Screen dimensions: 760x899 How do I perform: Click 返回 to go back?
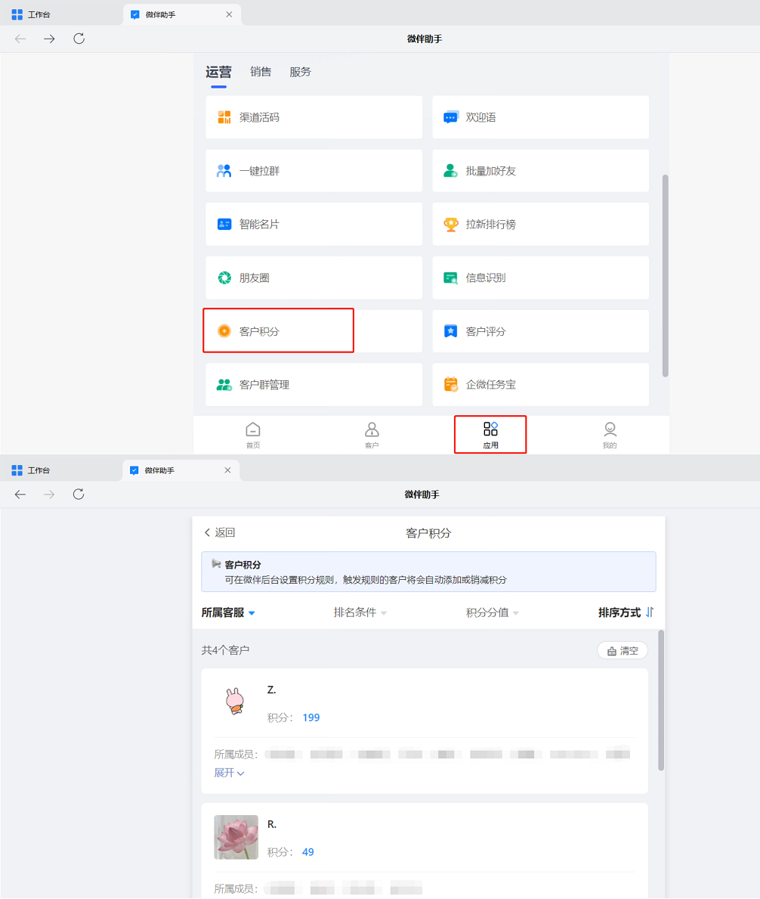pyautogui.click(x=220, y=532)
